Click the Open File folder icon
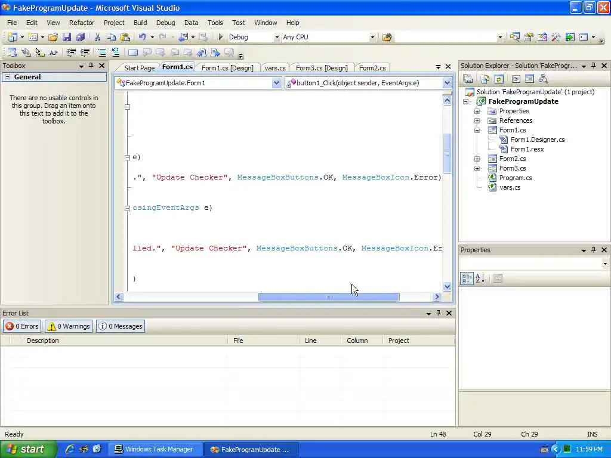This screenshot has width=611, height=458. 53,37
